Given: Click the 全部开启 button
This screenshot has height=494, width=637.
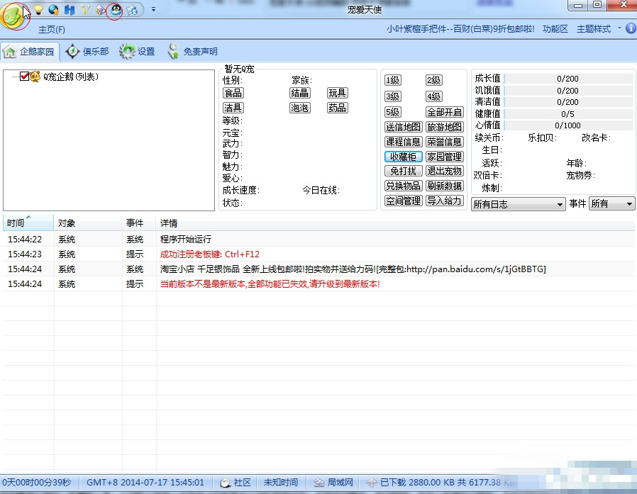Looking at the screenshot, I should 445,112.
